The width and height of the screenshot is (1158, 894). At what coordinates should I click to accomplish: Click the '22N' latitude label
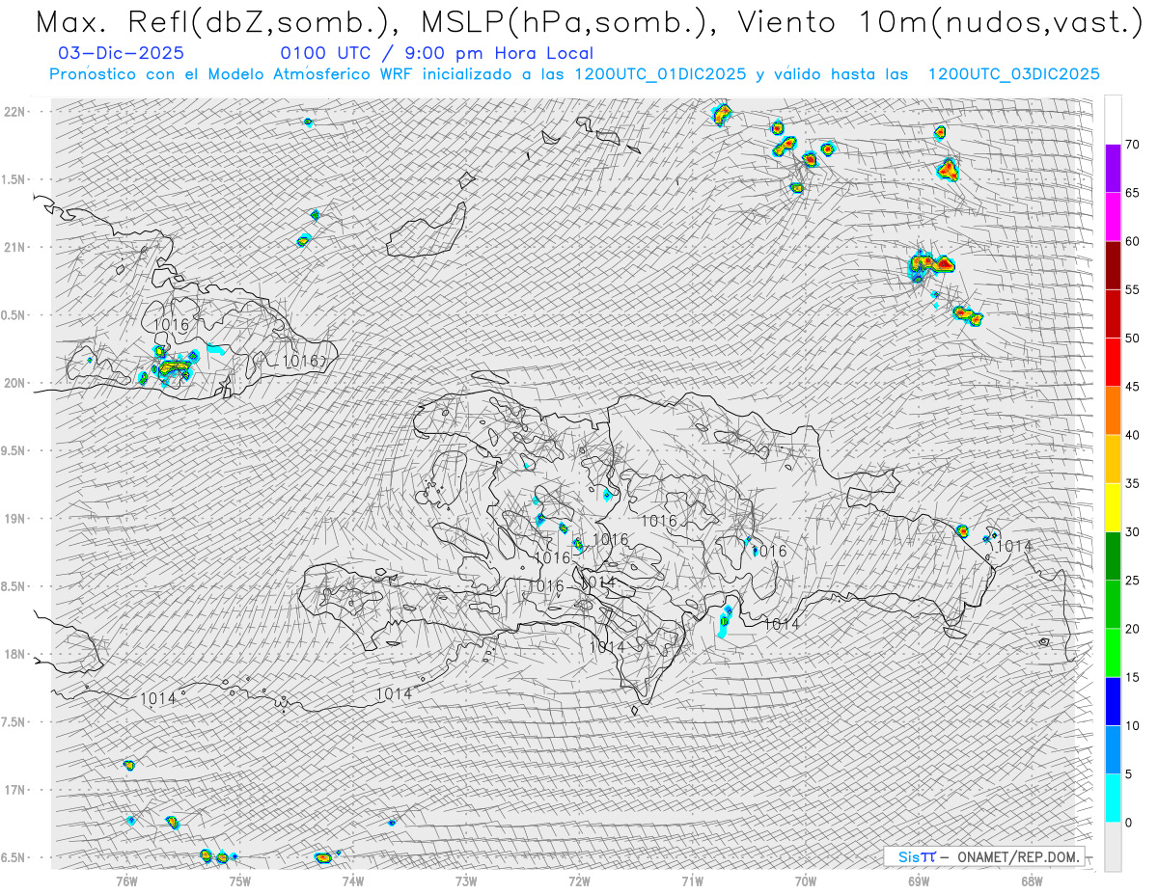tap(14, 112)
